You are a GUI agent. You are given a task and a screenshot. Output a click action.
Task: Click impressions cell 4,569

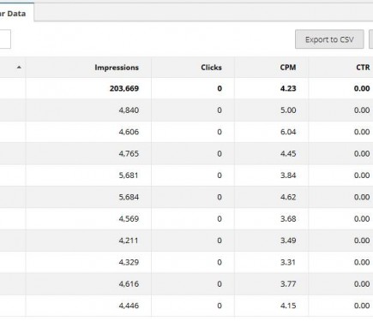click(x=129, y=219)
